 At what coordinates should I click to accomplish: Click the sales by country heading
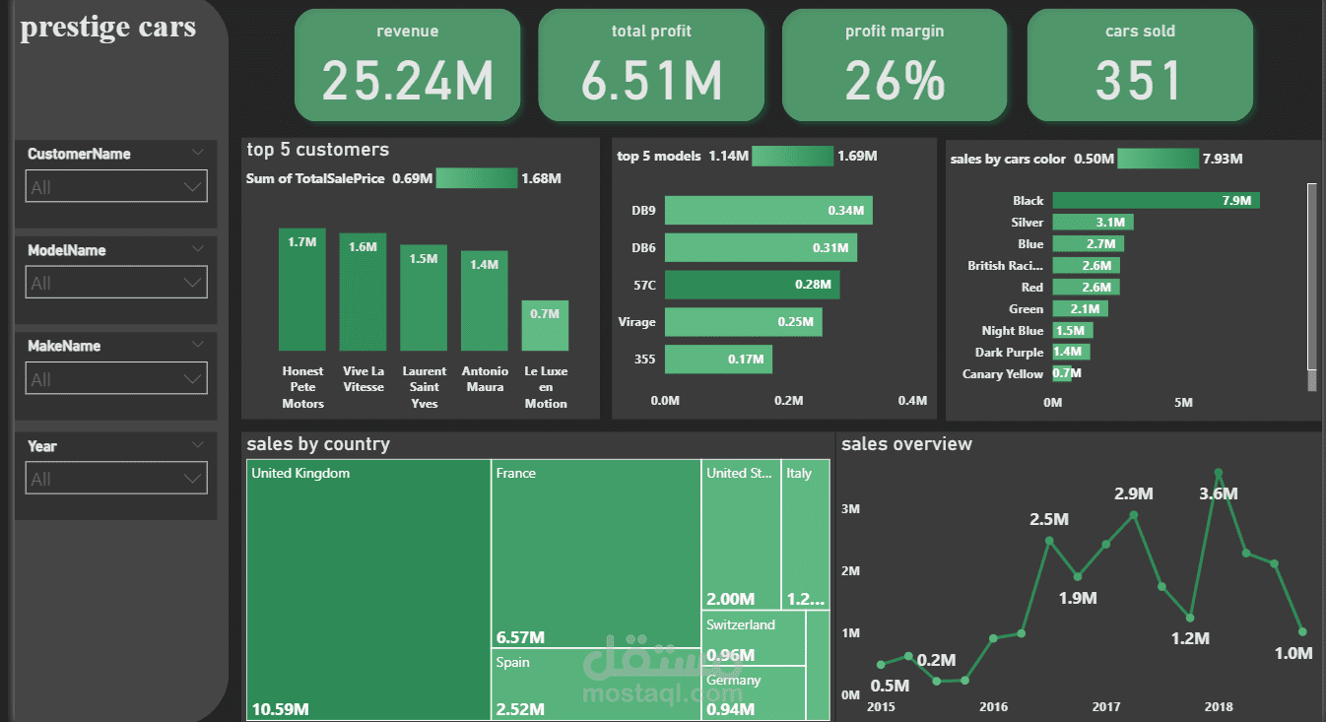tap(318, 444)
